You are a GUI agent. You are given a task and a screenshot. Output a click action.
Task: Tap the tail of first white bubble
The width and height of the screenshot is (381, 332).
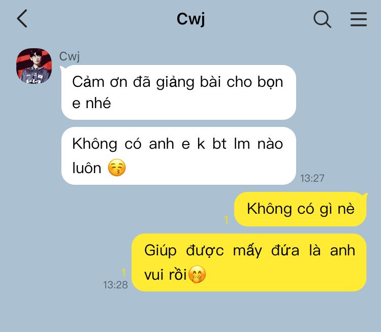(x=62, y=69)
